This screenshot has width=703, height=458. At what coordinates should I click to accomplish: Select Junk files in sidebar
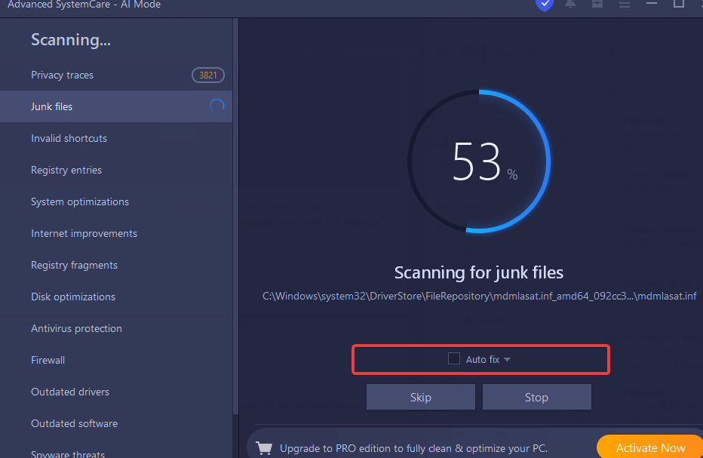116,106
